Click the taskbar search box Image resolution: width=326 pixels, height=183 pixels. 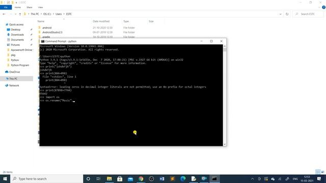pos(46,178)
